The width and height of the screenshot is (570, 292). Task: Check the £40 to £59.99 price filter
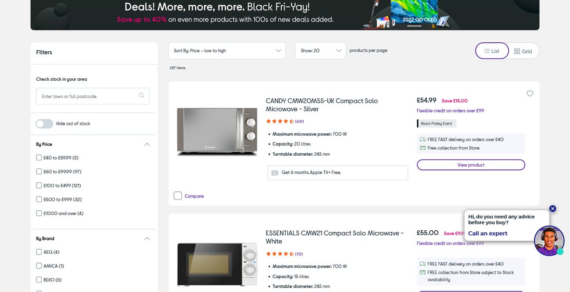[39, 158]
